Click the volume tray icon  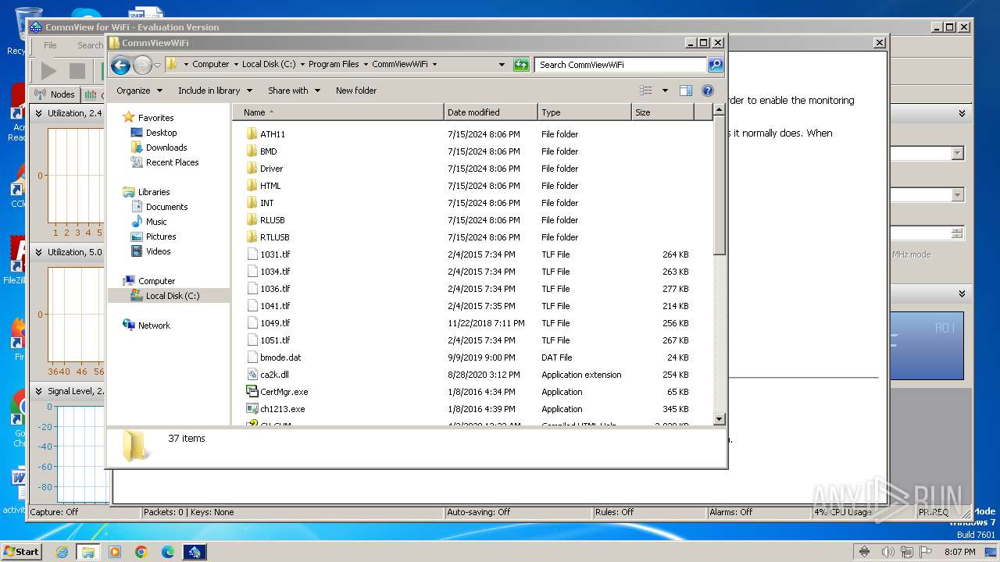[x=888, y=552]
